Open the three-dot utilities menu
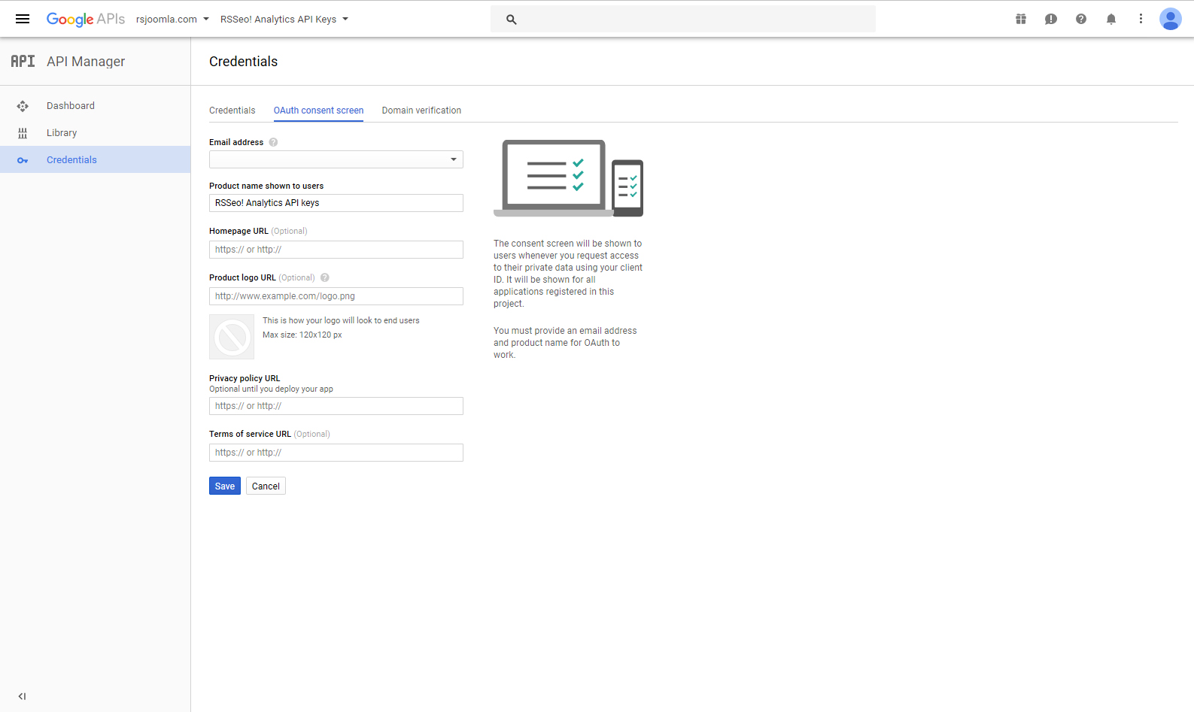The image size is (1194, 712). [1141, 19]
